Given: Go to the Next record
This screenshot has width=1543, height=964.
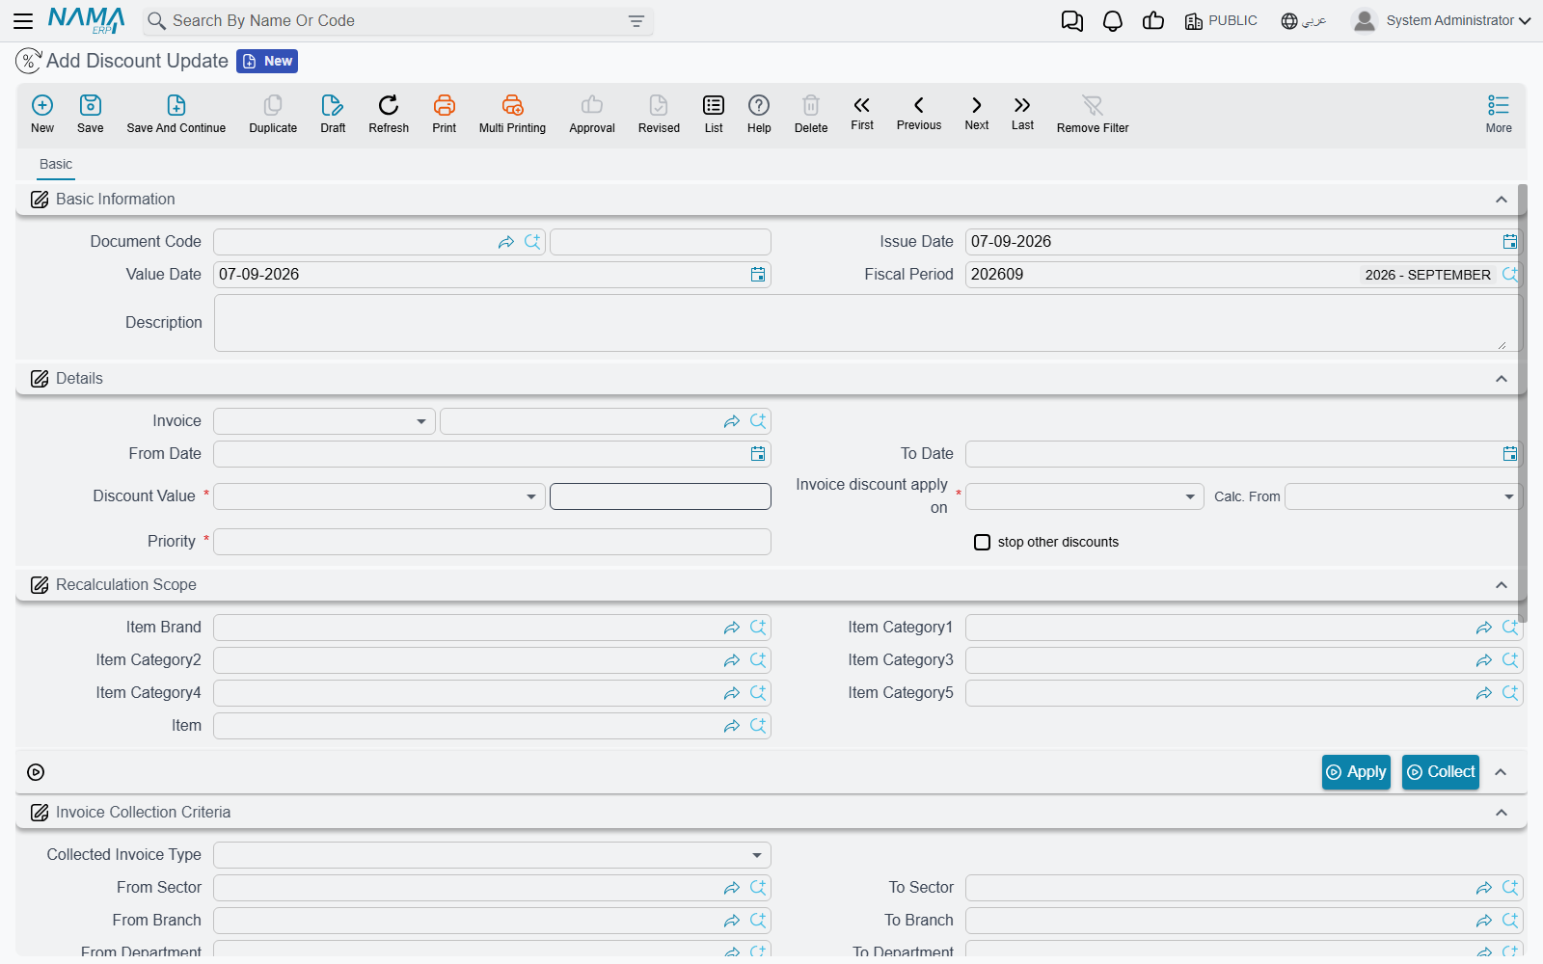Looking at the screenshot, I should [977, 113].
